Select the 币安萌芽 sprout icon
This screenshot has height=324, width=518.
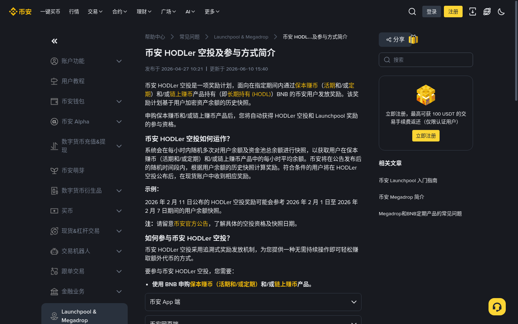(x=54, y=171)
